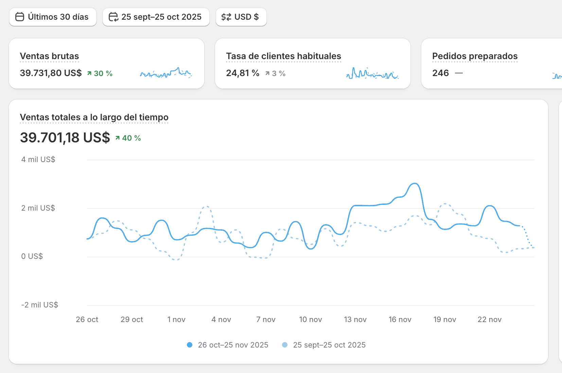Click the 10 nov label on the x-axis
Viewport: 562px width, 373px height.
[x=311, y=319]
